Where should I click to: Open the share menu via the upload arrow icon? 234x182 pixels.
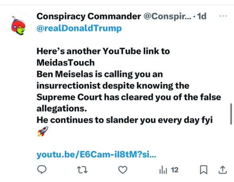(x=222, y=170)
